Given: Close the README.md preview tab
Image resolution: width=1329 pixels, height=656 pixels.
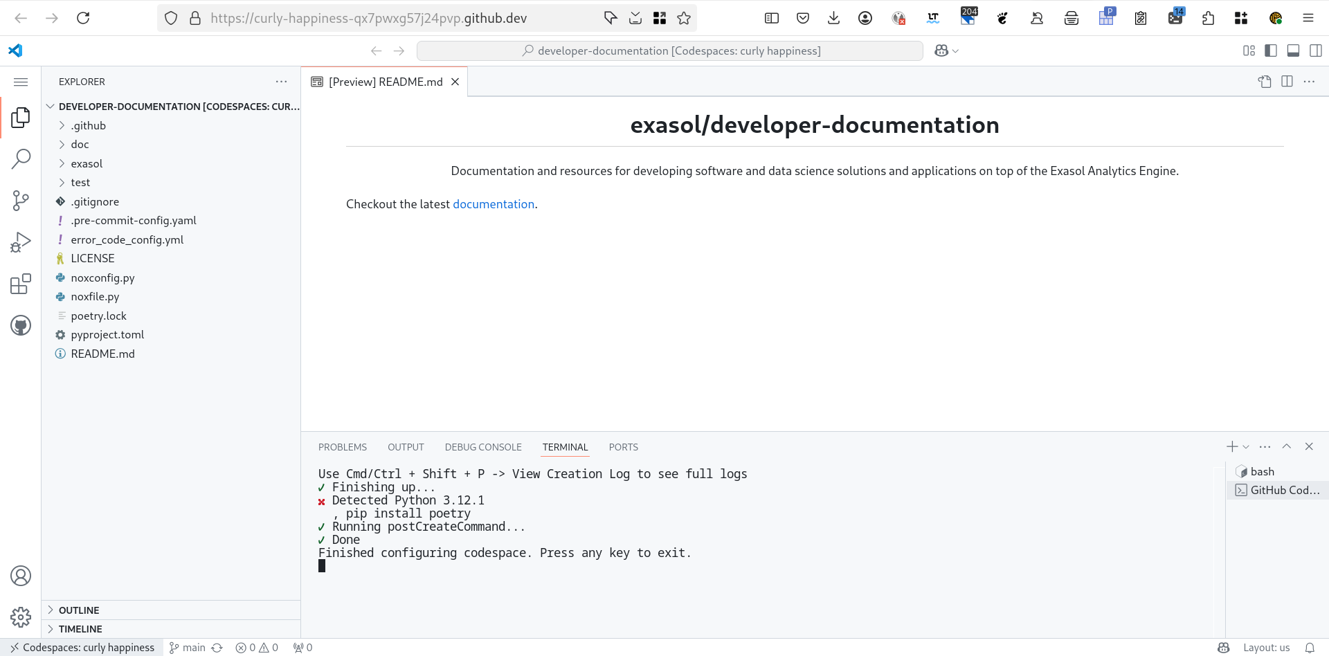Looking at the screenshot, I should tap(455, 82).
